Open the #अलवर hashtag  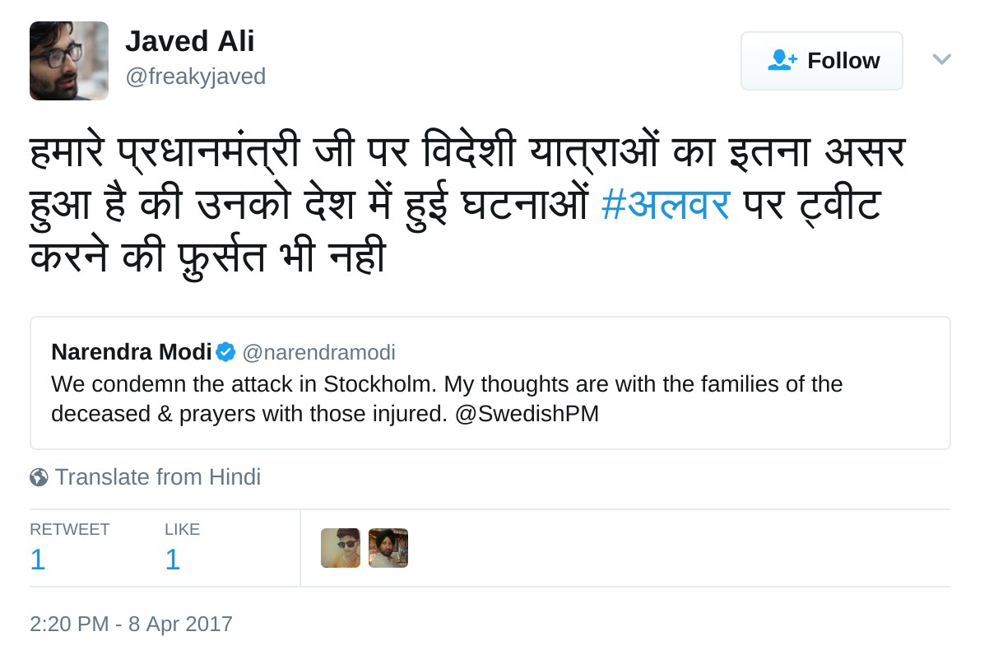click(666, 205)
